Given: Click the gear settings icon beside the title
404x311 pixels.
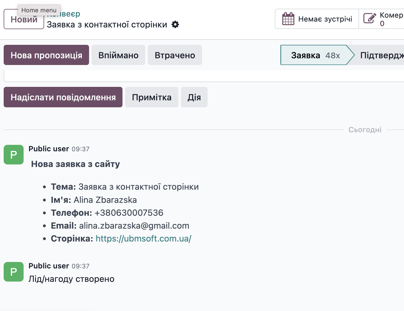Looking at the screenshot, I should point(175,24).
